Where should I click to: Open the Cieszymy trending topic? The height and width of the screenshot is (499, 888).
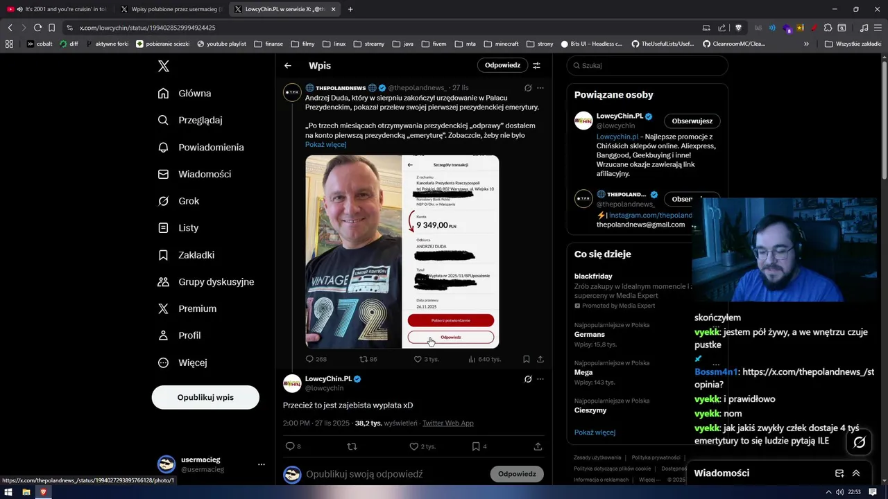click(590, 410)
